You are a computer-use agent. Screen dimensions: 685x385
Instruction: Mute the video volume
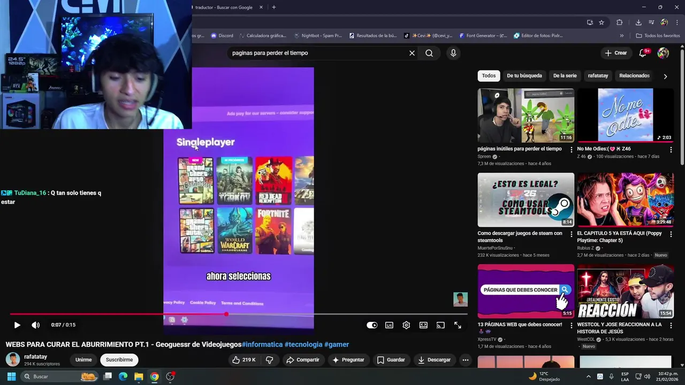pos(35,325)
